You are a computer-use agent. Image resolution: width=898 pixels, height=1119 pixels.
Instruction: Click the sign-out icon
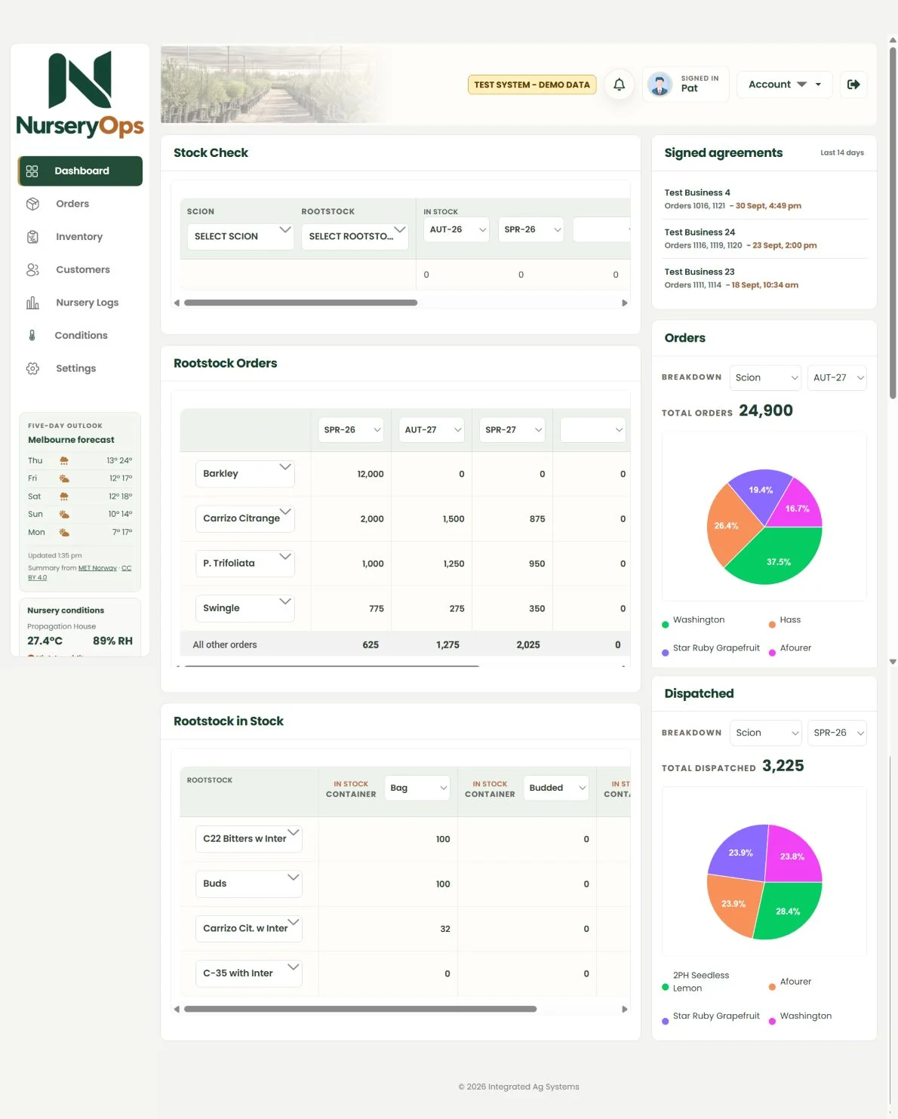click(853, 85)
